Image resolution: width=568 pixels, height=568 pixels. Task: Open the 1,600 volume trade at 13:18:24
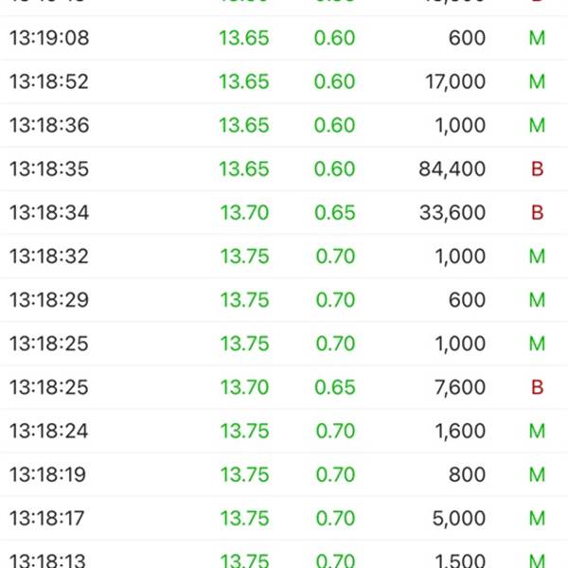284,431
